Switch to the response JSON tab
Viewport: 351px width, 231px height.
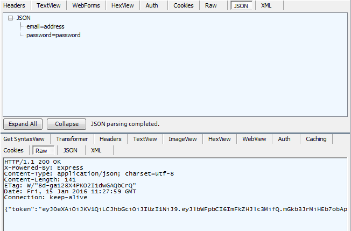point(71,150)
